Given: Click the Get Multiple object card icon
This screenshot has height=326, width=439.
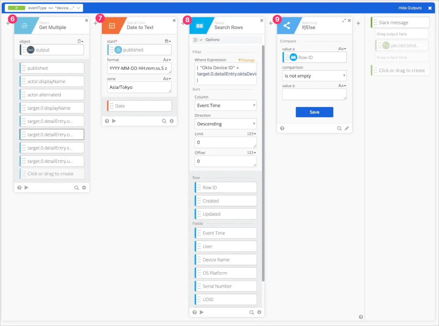Looking at the screenshot, I should (24, 26).
